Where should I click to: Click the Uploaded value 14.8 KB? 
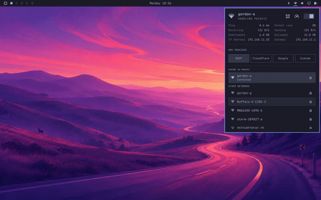[310, 35]
